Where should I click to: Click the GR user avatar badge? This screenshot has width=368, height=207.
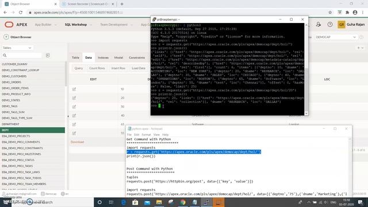(x=341, y=24)
